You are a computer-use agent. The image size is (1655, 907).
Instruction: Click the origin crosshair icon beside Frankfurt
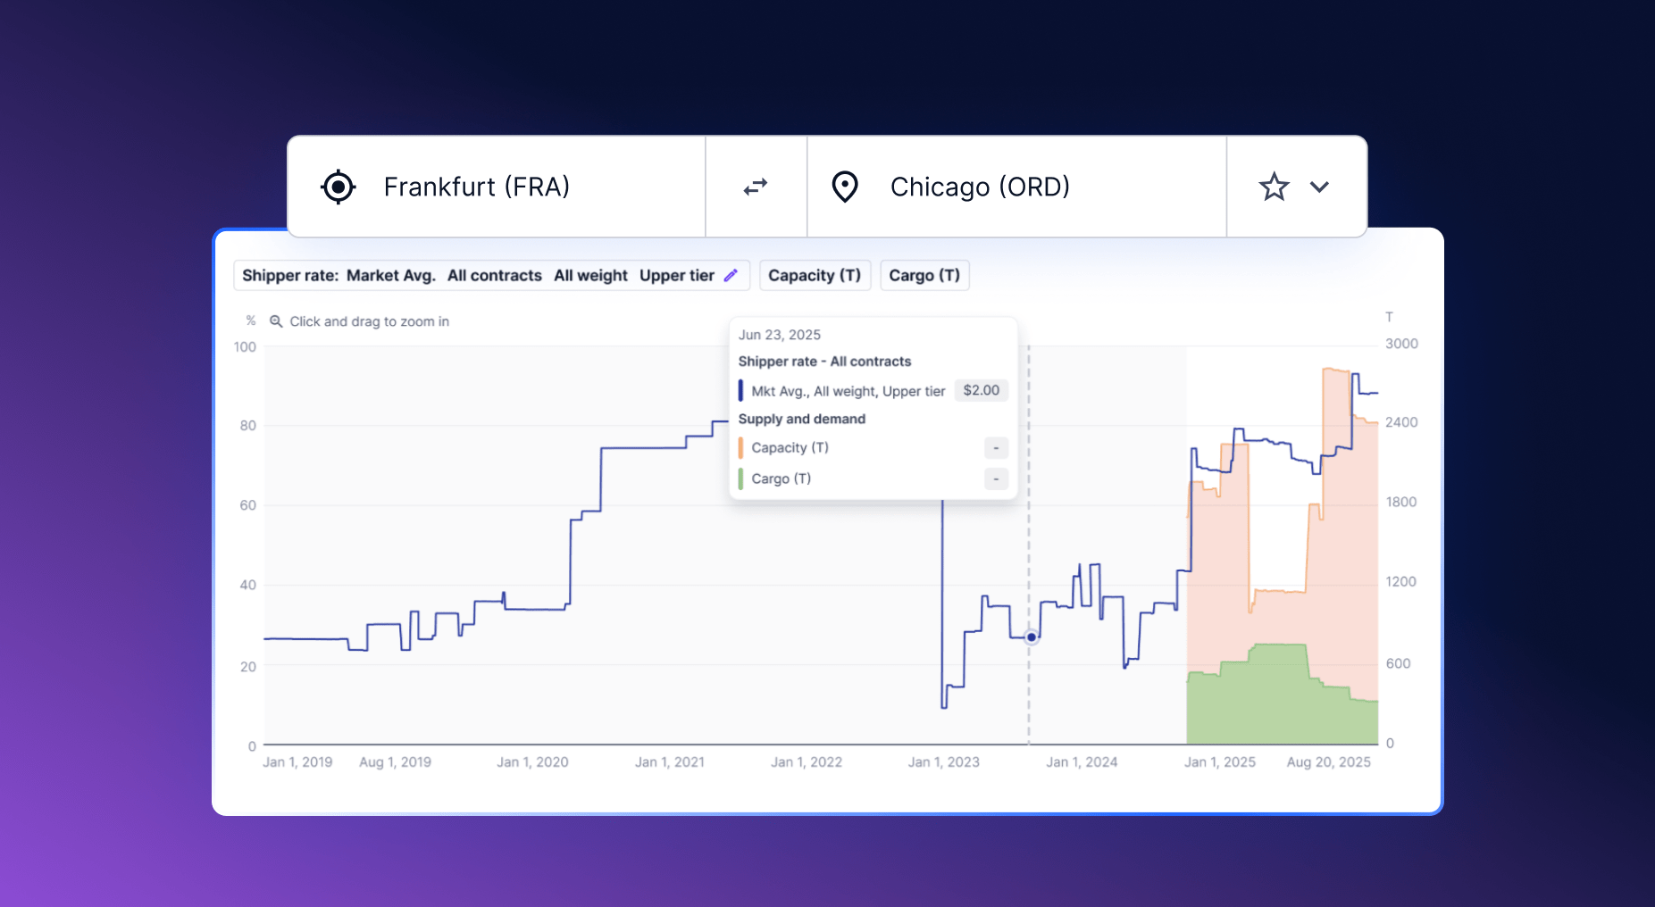338,187
